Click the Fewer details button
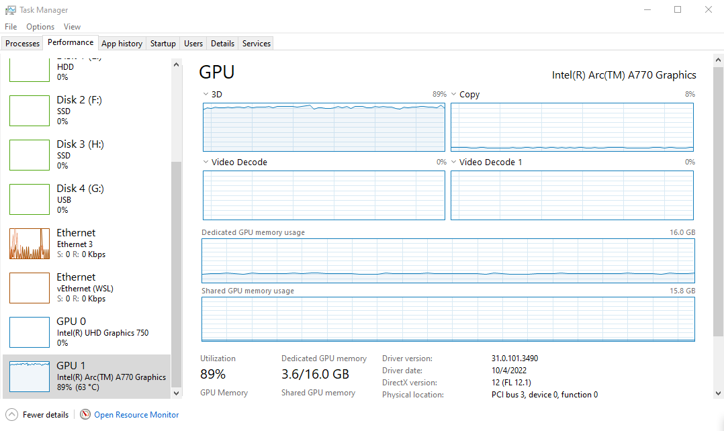The height and width of the screenshot is (431, 724). [x=38, y=414]
